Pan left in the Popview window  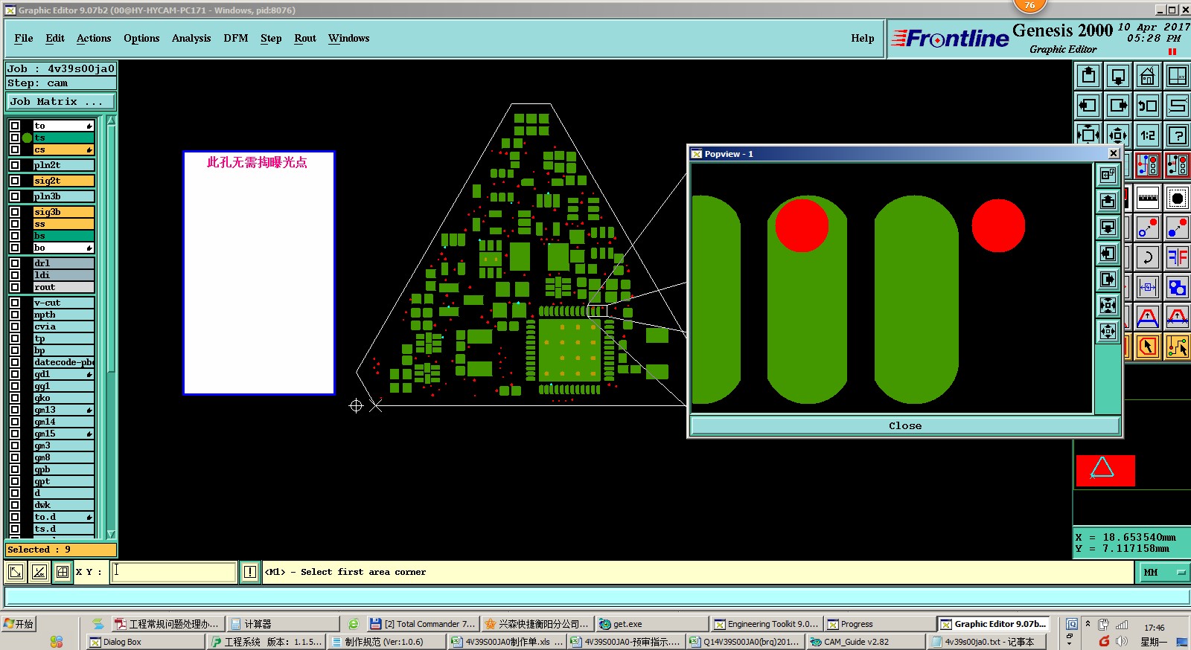1108,253
